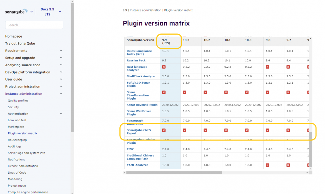Image resolution: width=325 pixels, height=194 pixels.
Task: Open License administration page
Action: pos(23,166)
